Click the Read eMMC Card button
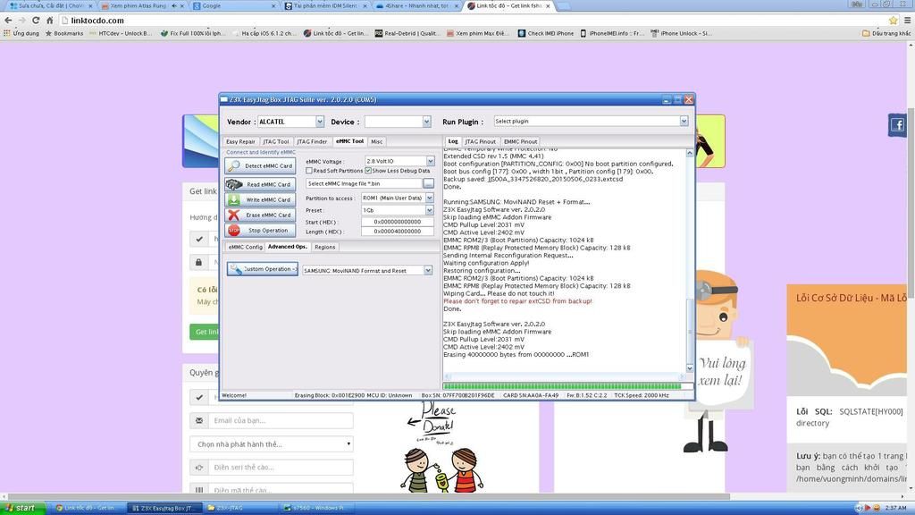 pos(260,184)
